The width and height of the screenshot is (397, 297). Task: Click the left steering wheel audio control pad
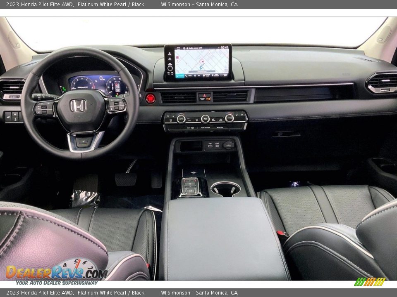point(44,108)
